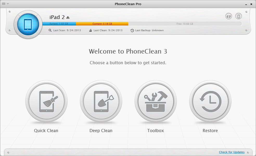Viewport: 256px width, 156px height.
Task: Eject iPad 2 using the arrow
Action: pos(68,17)
